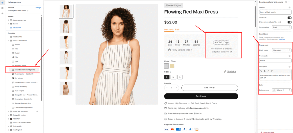
Task: Click into the Promo code input field
Action: coord(275,60)
